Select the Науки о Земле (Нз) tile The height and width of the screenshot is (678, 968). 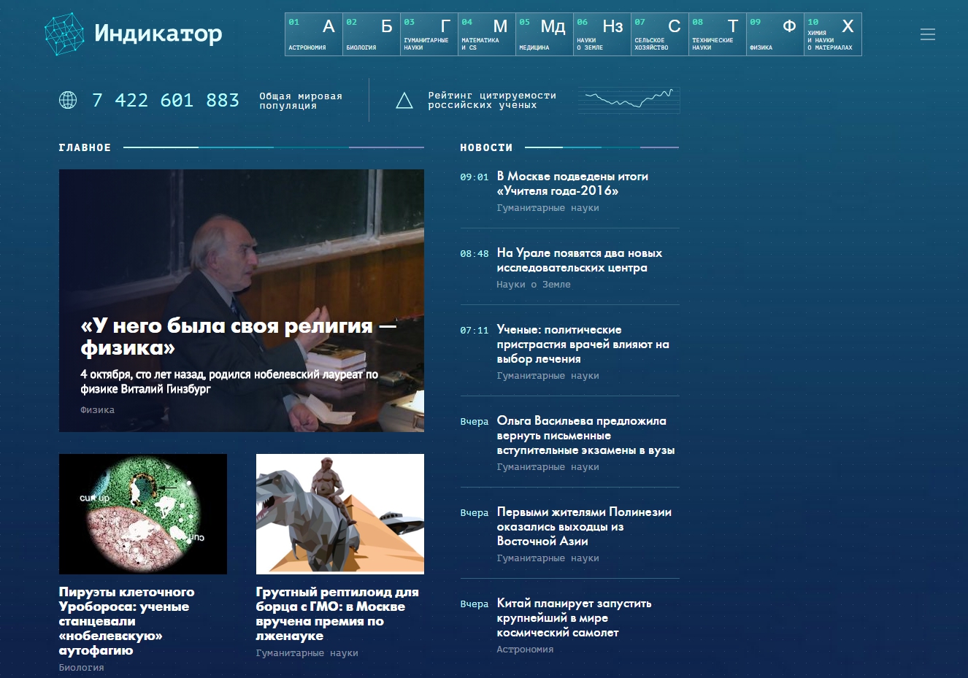point(602,34)
